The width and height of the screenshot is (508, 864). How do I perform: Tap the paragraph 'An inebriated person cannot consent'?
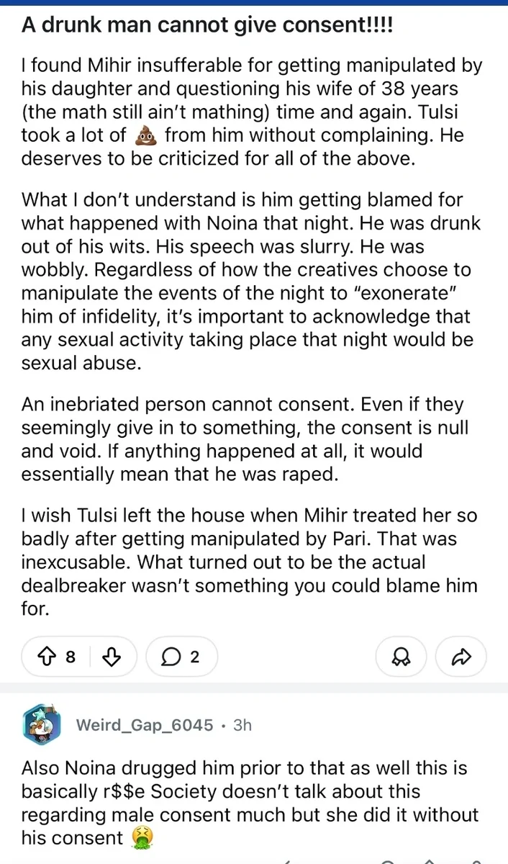[x=245, y=439]
